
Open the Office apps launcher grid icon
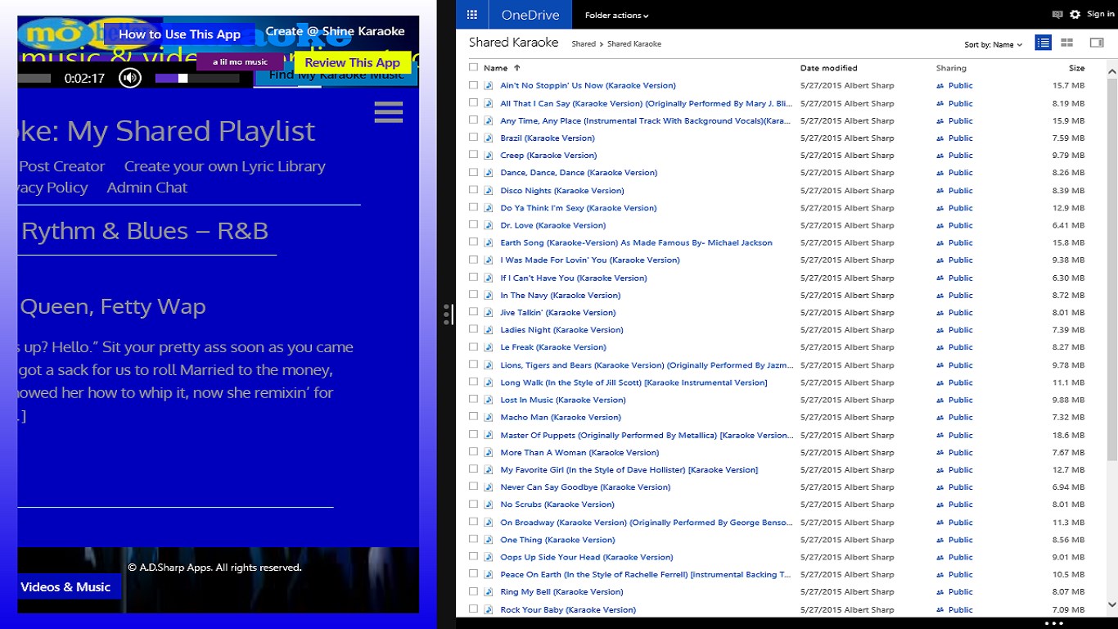pos(471,14)
